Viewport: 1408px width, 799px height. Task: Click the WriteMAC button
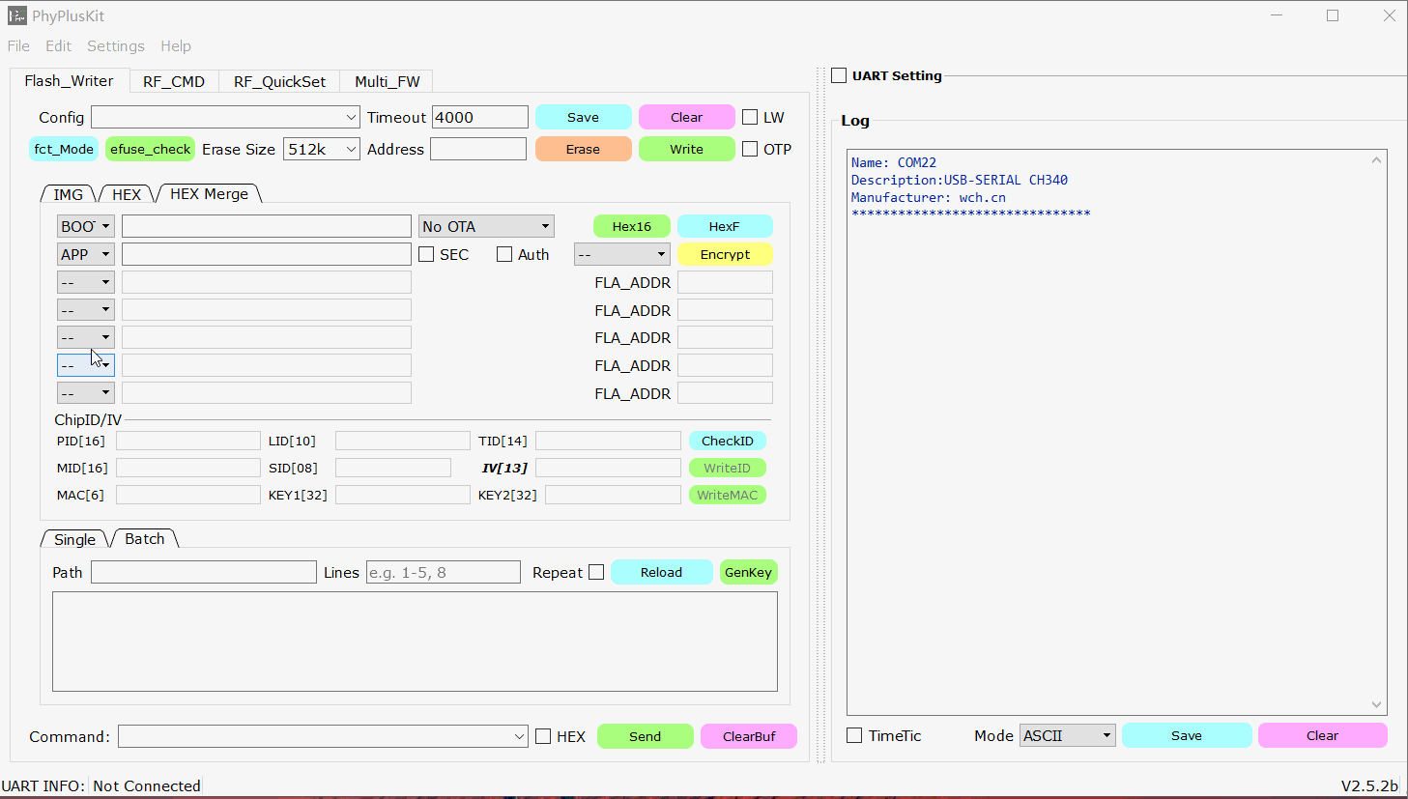(x=728, y=495)
